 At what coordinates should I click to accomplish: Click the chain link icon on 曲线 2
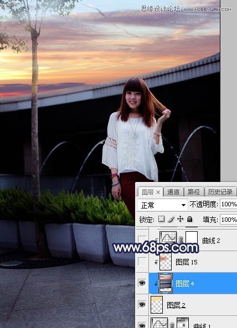[181, 240]
